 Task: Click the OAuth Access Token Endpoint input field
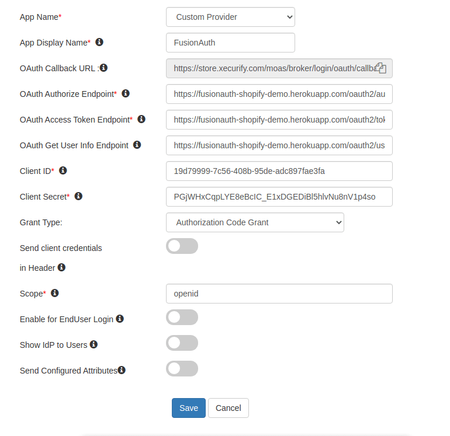click(x=279, y=120)
